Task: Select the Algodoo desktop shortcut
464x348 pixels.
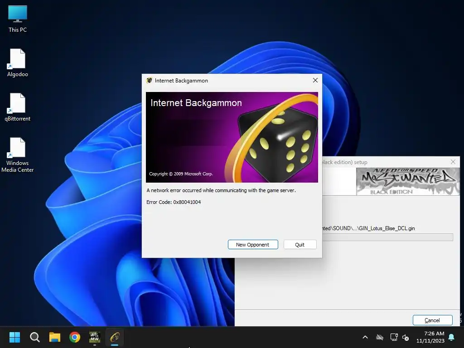Action: coord(18,63)
